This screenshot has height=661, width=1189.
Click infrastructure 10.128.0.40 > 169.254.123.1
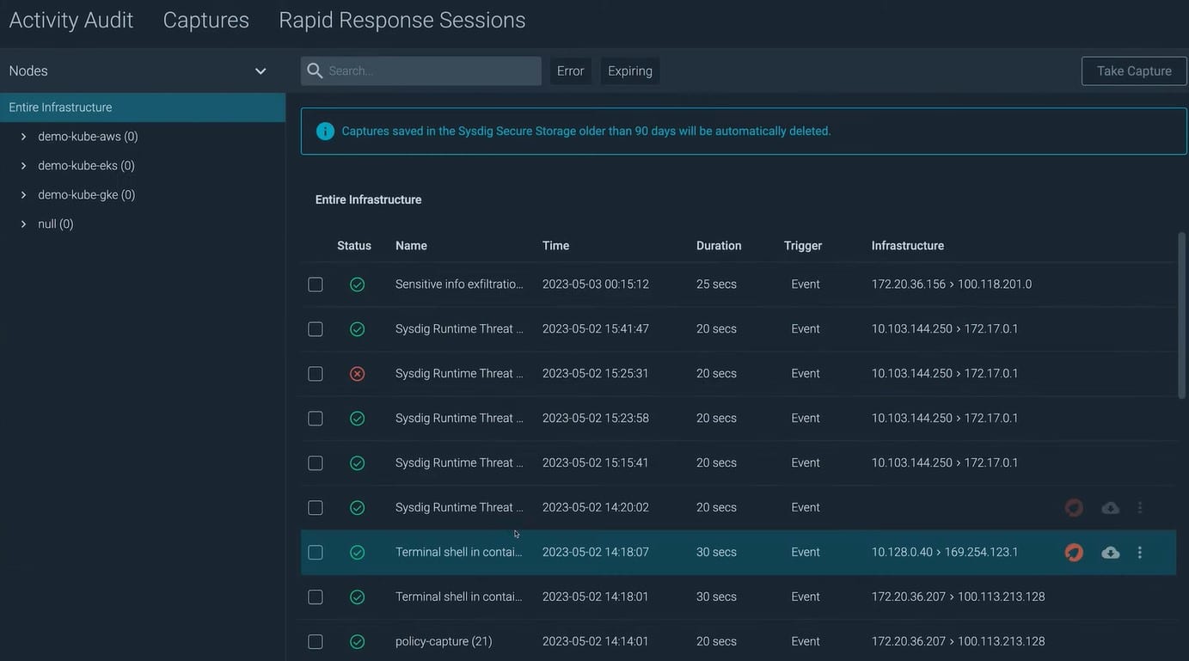(x=945, y=553)
